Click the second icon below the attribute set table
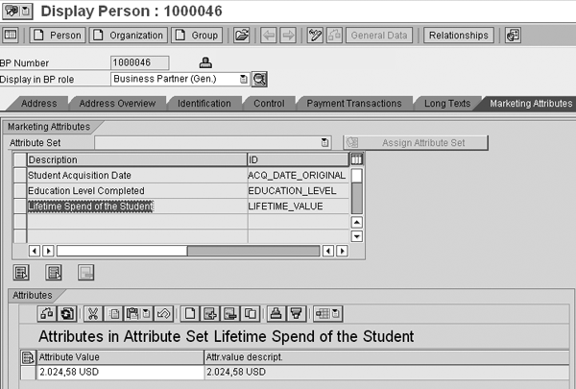This screenshot has width=576, height=389. click(x=54, y=273)
